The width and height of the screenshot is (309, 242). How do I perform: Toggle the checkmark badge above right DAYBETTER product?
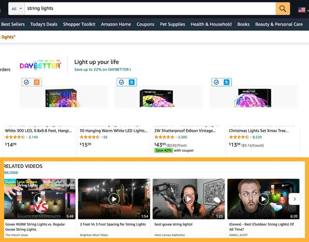pyautogui.click(x=222, y=82)
